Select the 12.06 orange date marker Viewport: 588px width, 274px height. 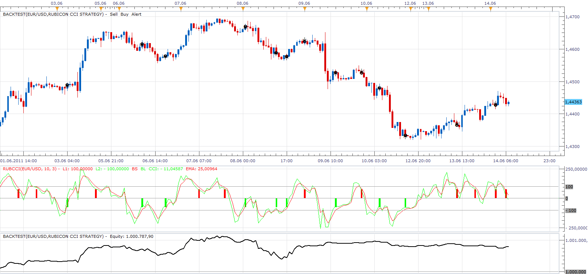point(411,9)
